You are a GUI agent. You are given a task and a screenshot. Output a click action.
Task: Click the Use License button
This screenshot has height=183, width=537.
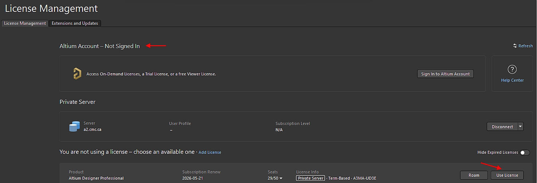point(507,175)
